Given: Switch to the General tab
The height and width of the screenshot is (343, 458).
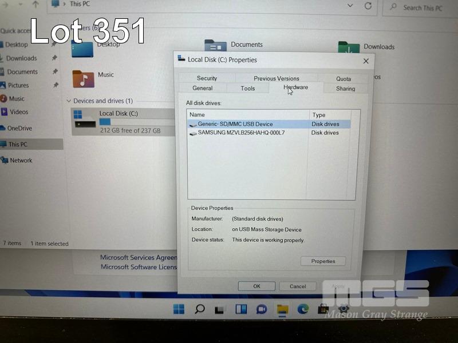Looking at the screenshot, I should (x=202, y=89).
